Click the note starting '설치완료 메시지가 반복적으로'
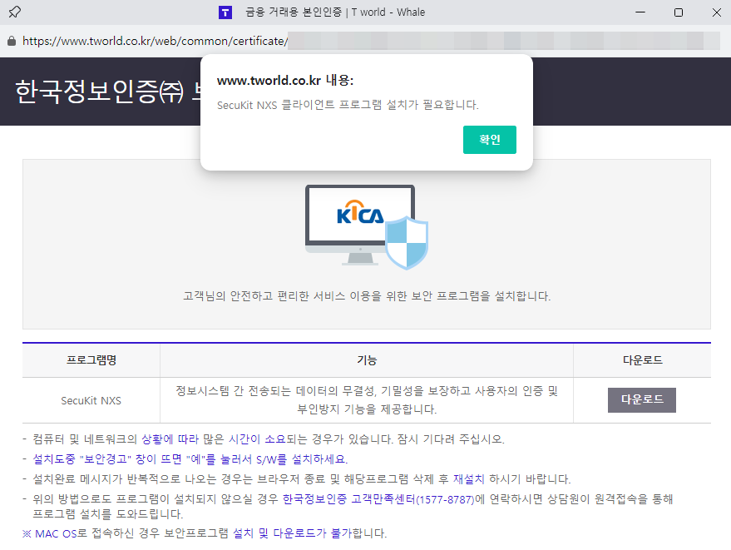This screenshot has width=731, height=550. pyautogui.click(x=302, y=479)
